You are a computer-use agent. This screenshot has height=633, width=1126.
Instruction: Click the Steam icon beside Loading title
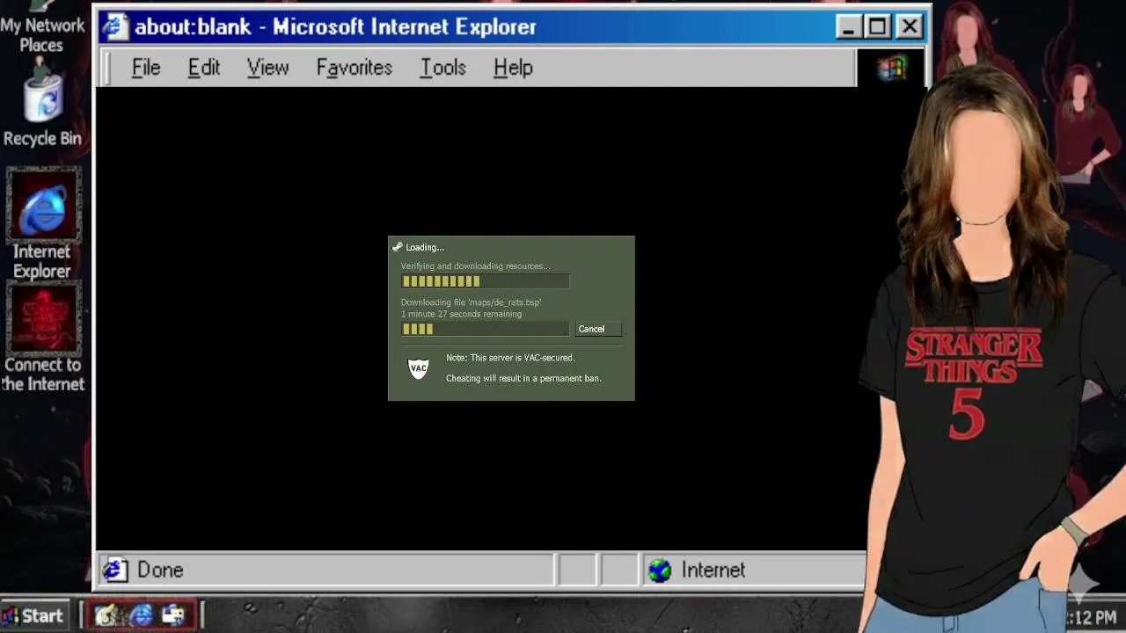coord(398,247)
